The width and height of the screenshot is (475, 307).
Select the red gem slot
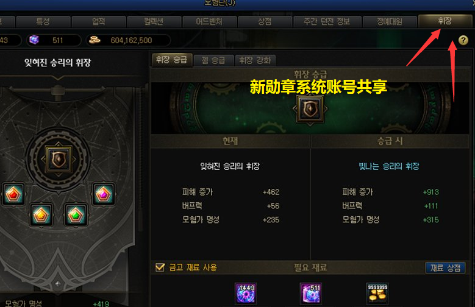tap(13, 194)
